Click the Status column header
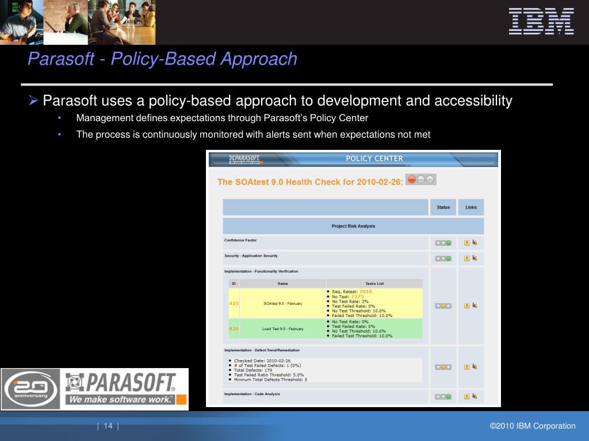The height and width of the screenshot is (441, 589). [443, 207]
